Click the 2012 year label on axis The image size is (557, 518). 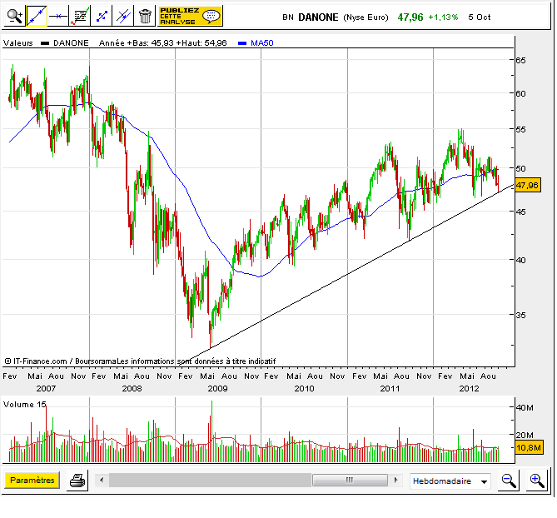click(x=469, y=389)
